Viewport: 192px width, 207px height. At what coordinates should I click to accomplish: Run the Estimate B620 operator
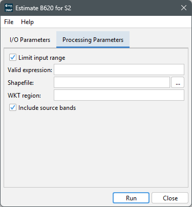click(131, 198)
